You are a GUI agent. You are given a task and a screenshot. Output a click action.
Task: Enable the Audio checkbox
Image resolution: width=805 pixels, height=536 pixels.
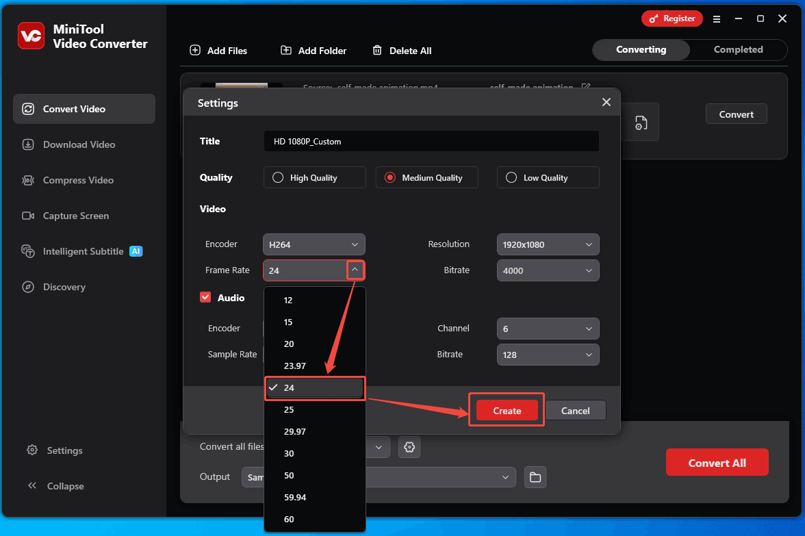(x=205, y=297)
